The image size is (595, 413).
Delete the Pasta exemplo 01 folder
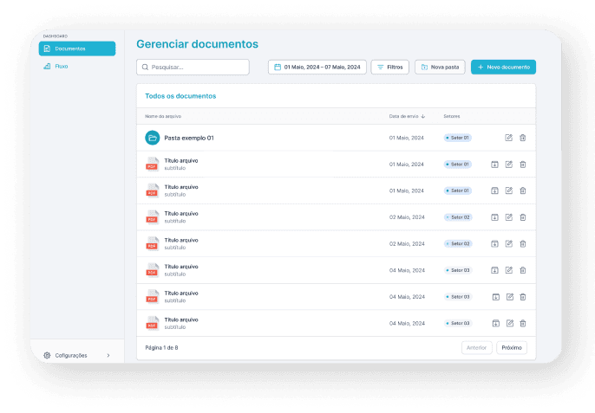(x=523, y=138)
